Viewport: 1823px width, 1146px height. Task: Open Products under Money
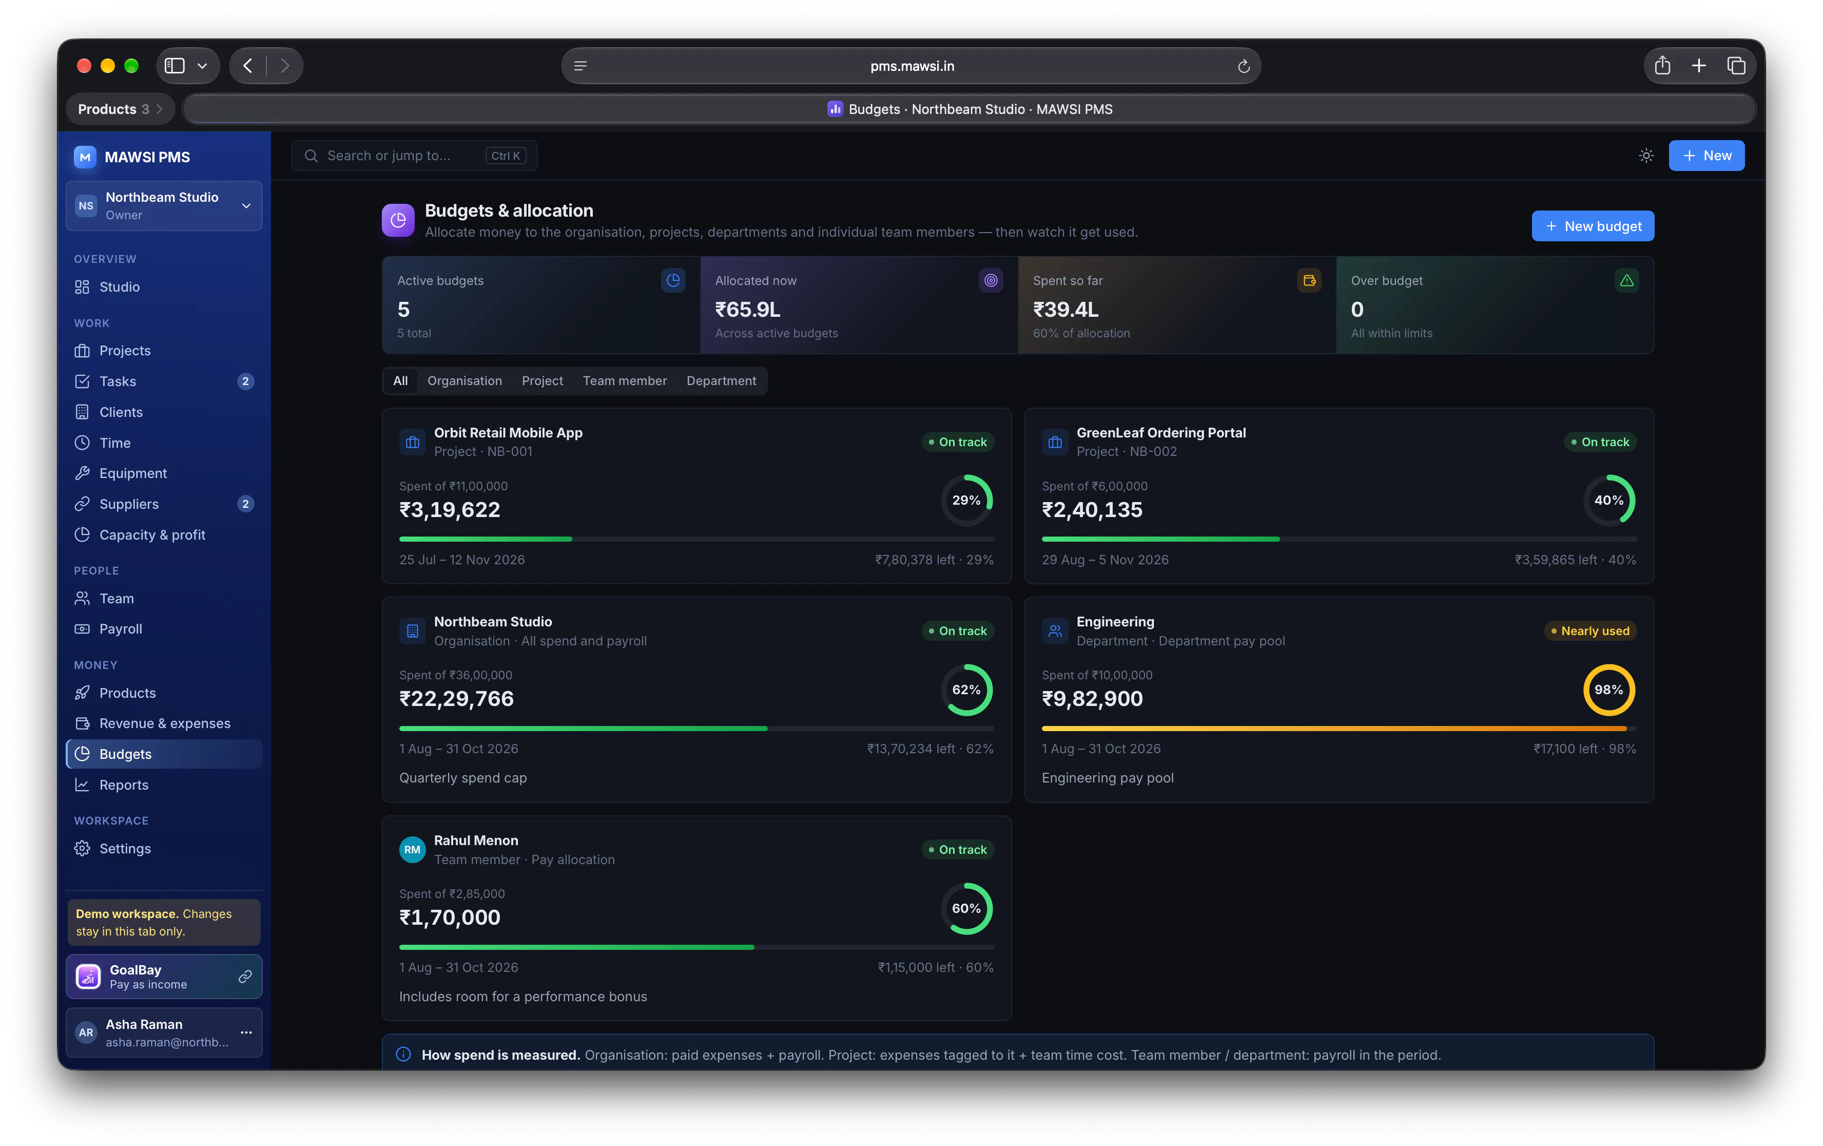tap(164, 693)
